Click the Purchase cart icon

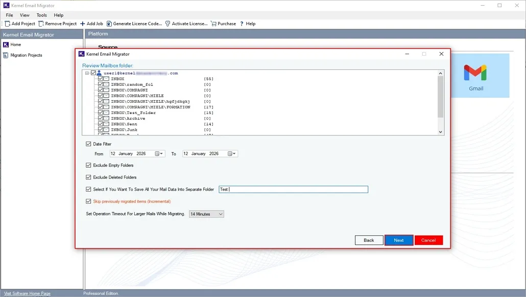coord(214,24)
